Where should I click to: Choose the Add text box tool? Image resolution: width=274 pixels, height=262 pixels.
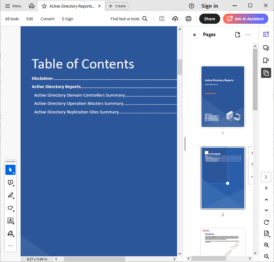[x=10, y=220]
